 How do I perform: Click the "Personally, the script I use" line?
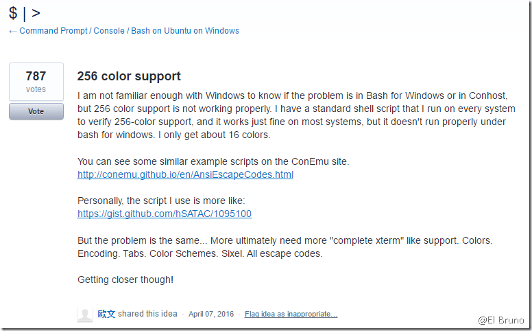(161, 201)
